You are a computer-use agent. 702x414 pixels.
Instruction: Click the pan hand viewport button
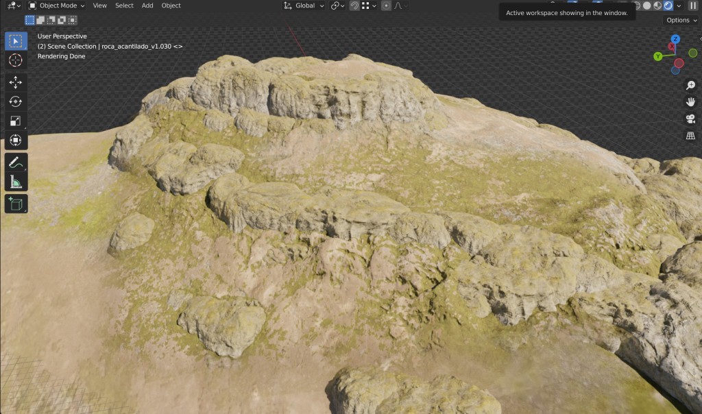[690, 102]
